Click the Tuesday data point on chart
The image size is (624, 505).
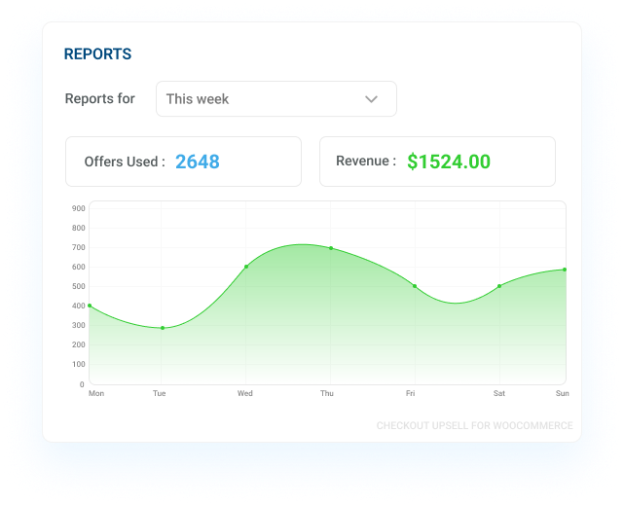pyautogui.click(x=163, y=328)
